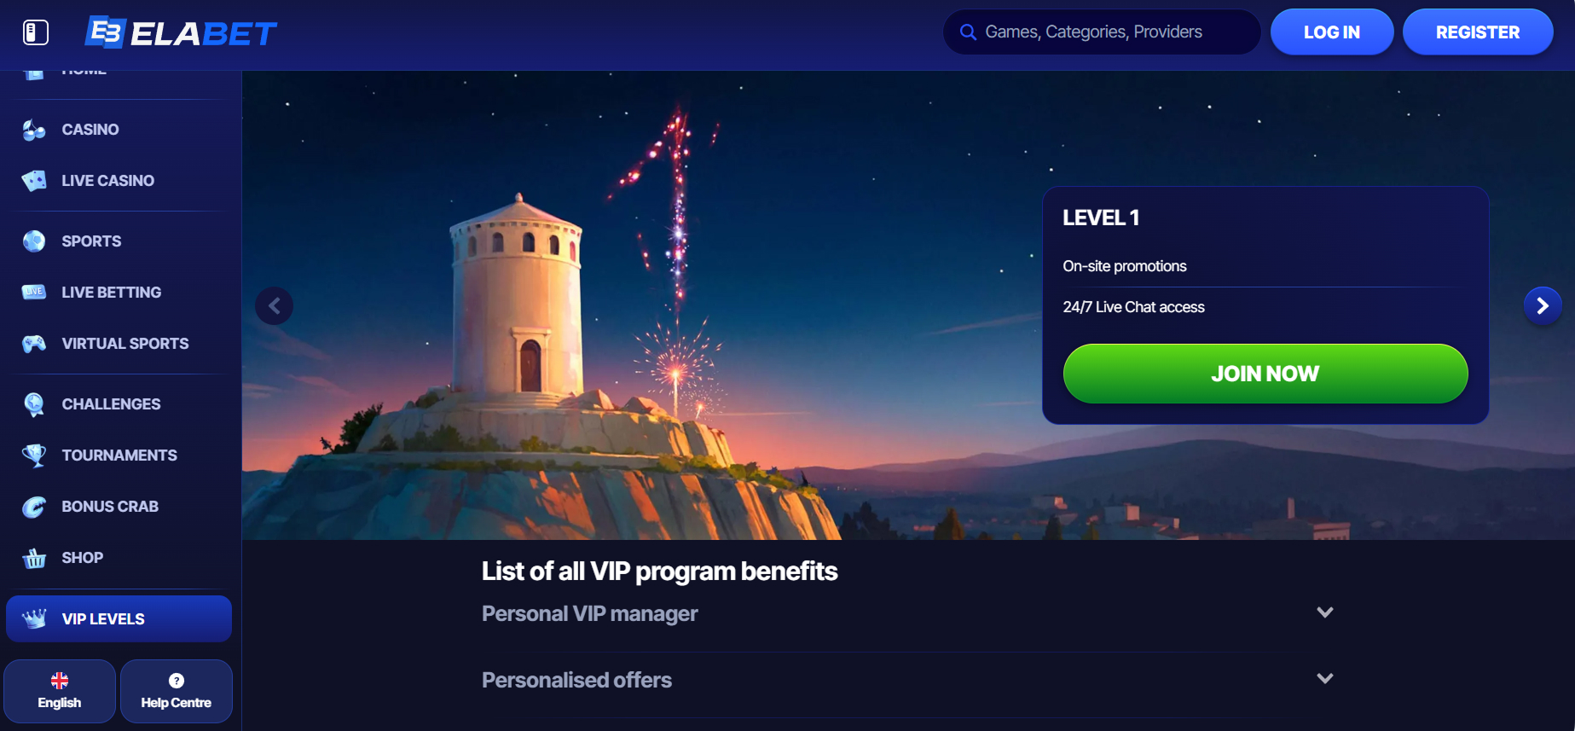Viewport: 1575px width, 731px height.
Task: Open Tournaments trophy icon
Action: tap(34, 455)
